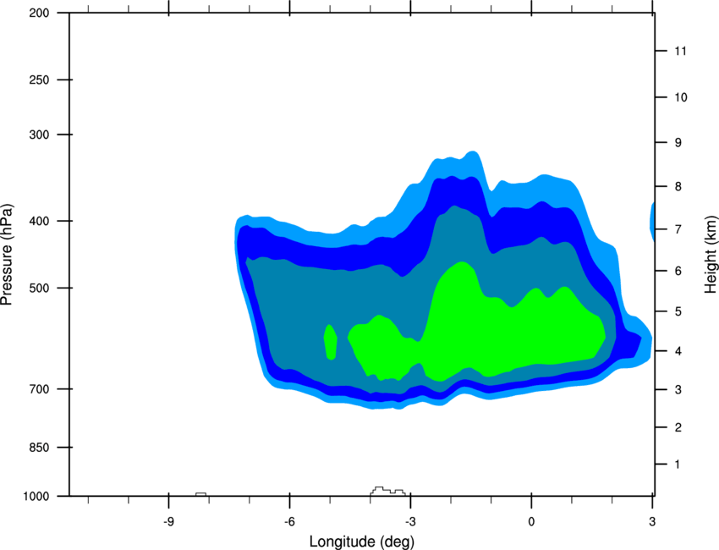Select the 300 pressure tick label

point(40,135)
